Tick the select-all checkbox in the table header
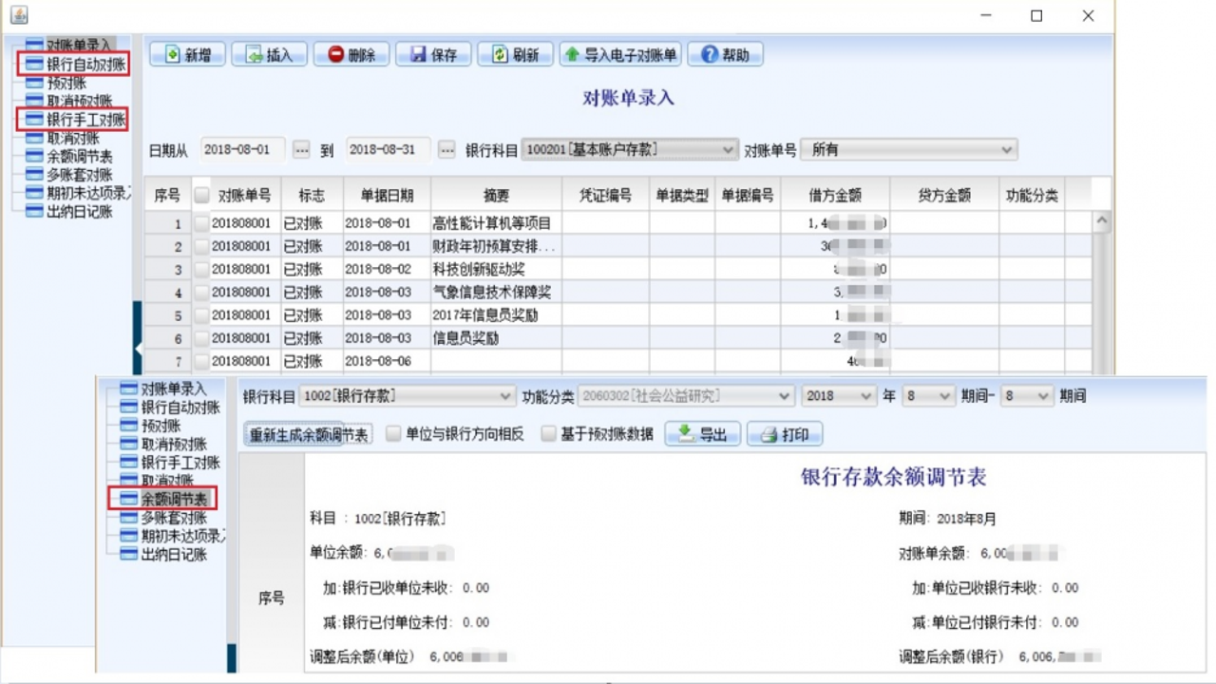The height and width of the screenshot is (684, 1216). [x=201, y=195]
